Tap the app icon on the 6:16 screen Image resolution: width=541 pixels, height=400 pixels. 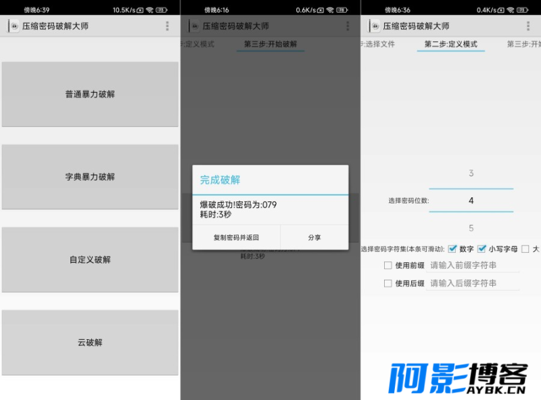point(195,26)
